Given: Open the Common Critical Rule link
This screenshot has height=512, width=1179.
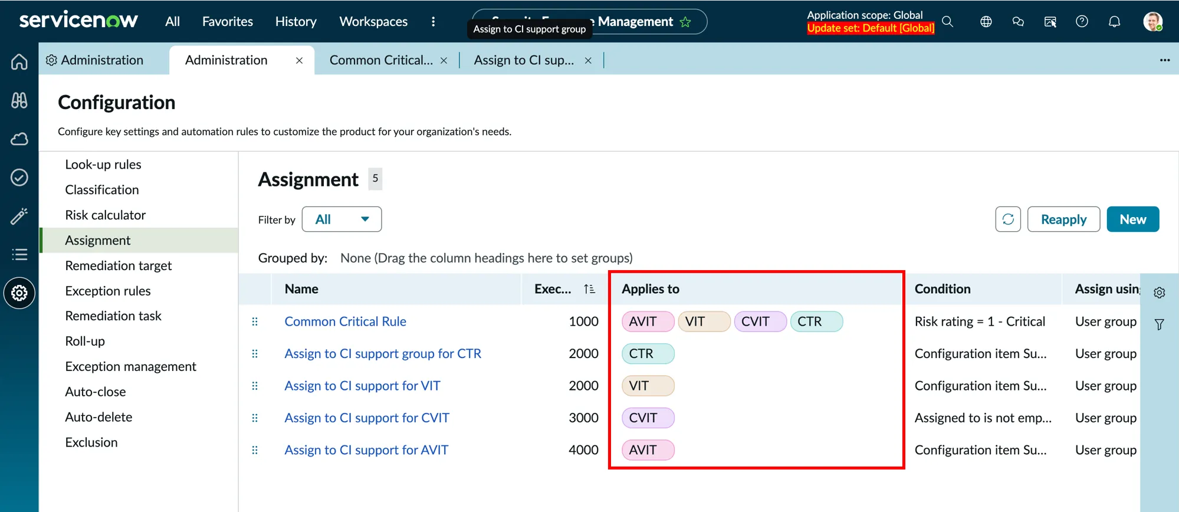Looking at the screenshot, I should click(345, 321).
